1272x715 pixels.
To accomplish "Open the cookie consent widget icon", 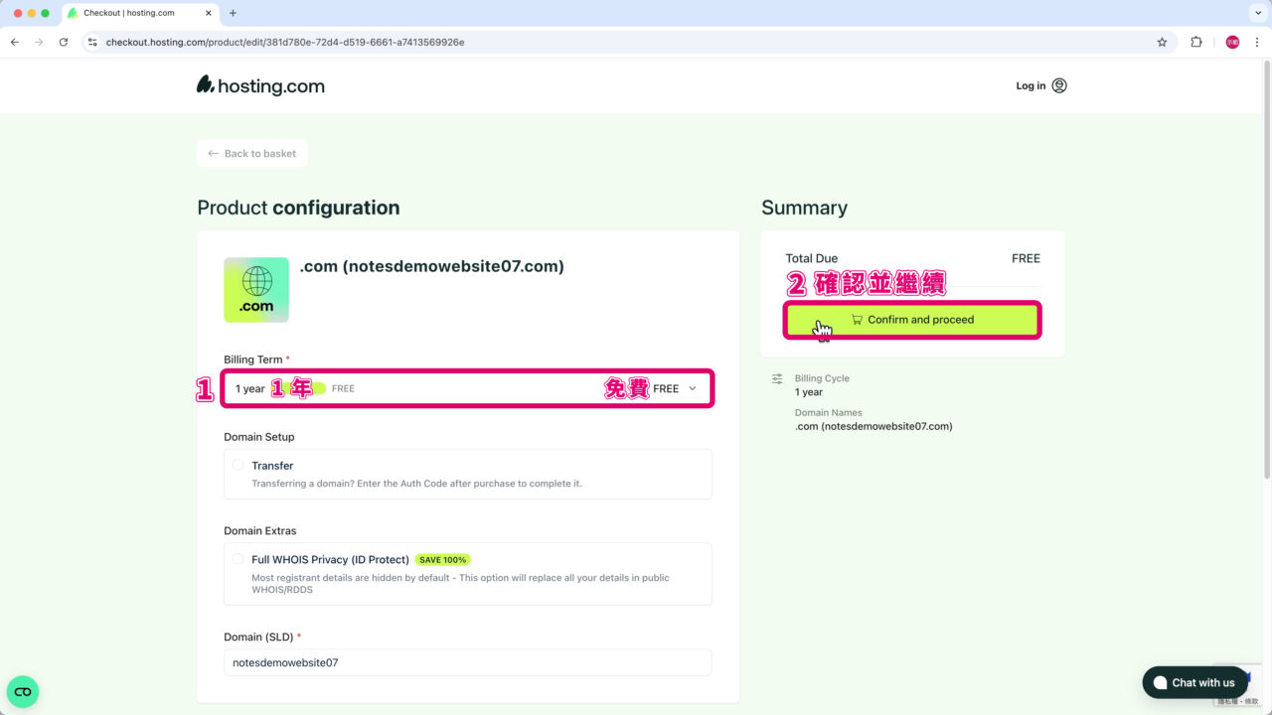I will (x=23, y=691).
